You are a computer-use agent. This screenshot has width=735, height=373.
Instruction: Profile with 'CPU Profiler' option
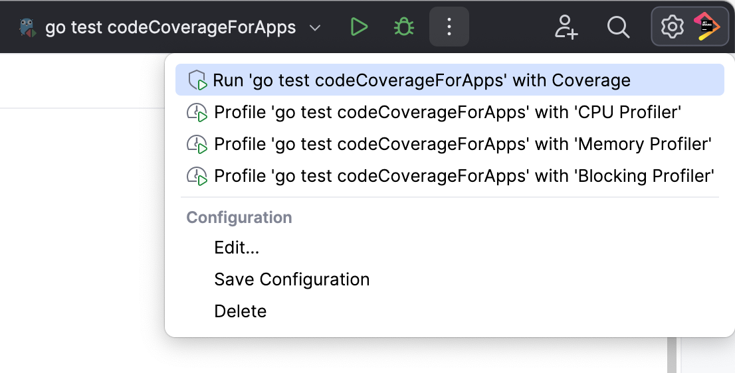(448, 112)
